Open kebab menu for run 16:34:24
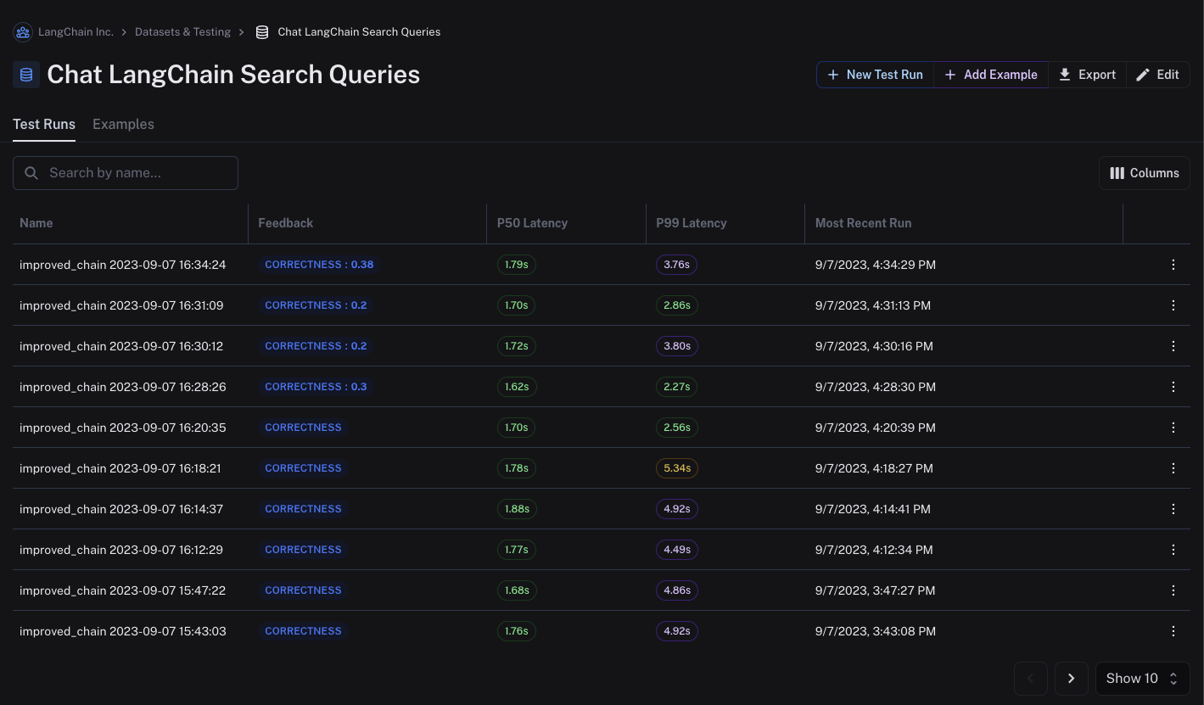This screenshot has width=1204, height=705. pyautogui.click(x=1173, y=265)
